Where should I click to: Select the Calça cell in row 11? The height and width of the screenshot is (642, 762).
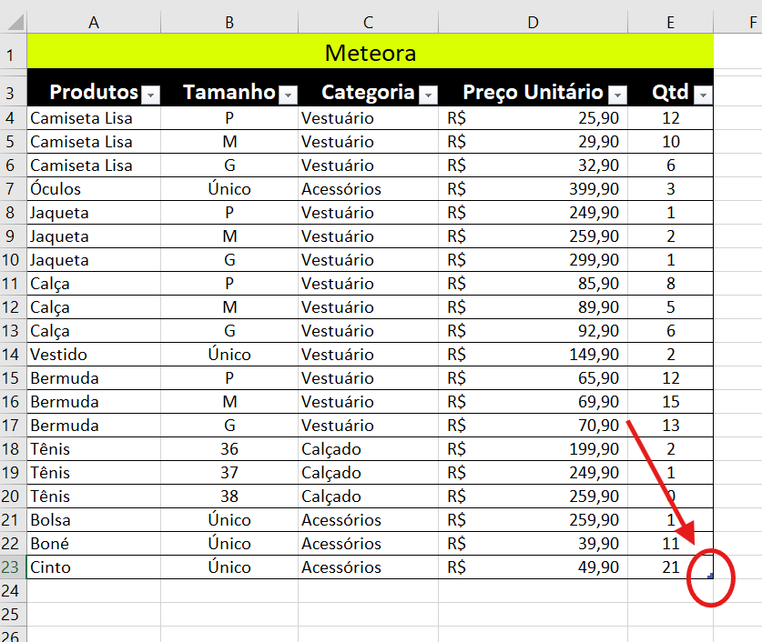pyautogui.click(x=94, y=284)
